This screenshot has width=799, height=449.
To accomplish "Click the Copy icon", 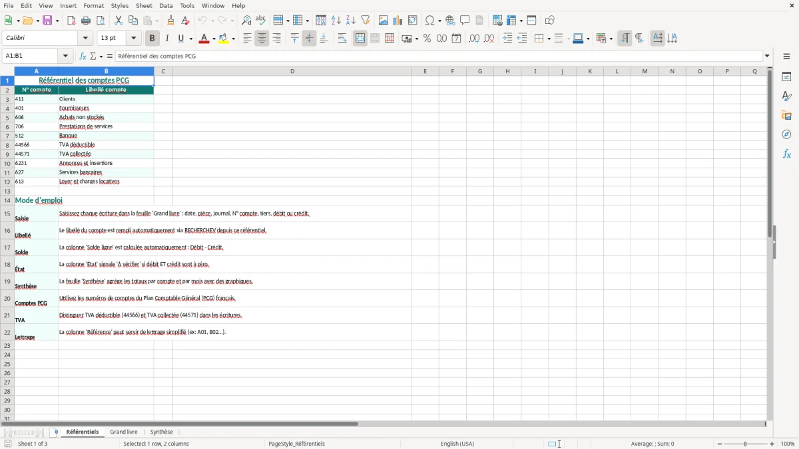I will 133,21.
